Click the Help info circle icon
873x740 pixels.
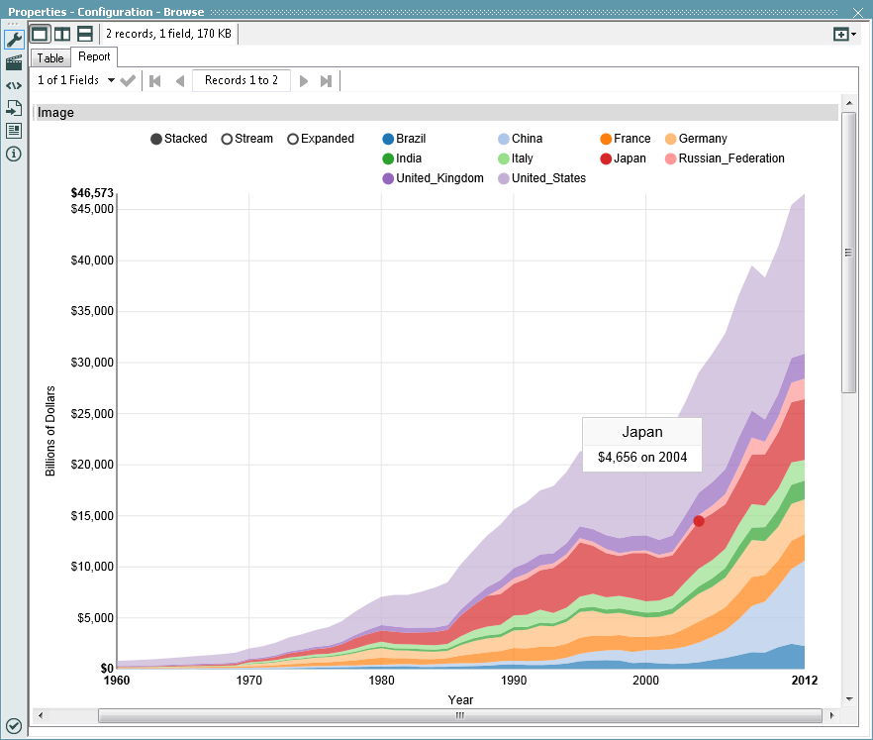coord(14,154)
